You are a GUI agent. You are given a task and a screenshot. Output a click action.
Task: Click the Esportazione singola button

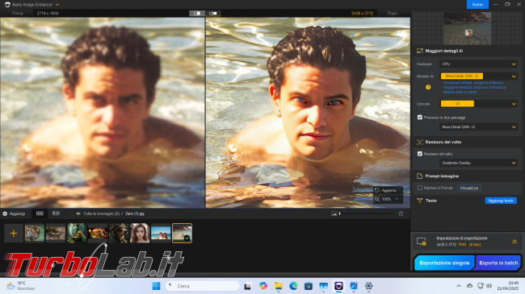coord(444,263)
